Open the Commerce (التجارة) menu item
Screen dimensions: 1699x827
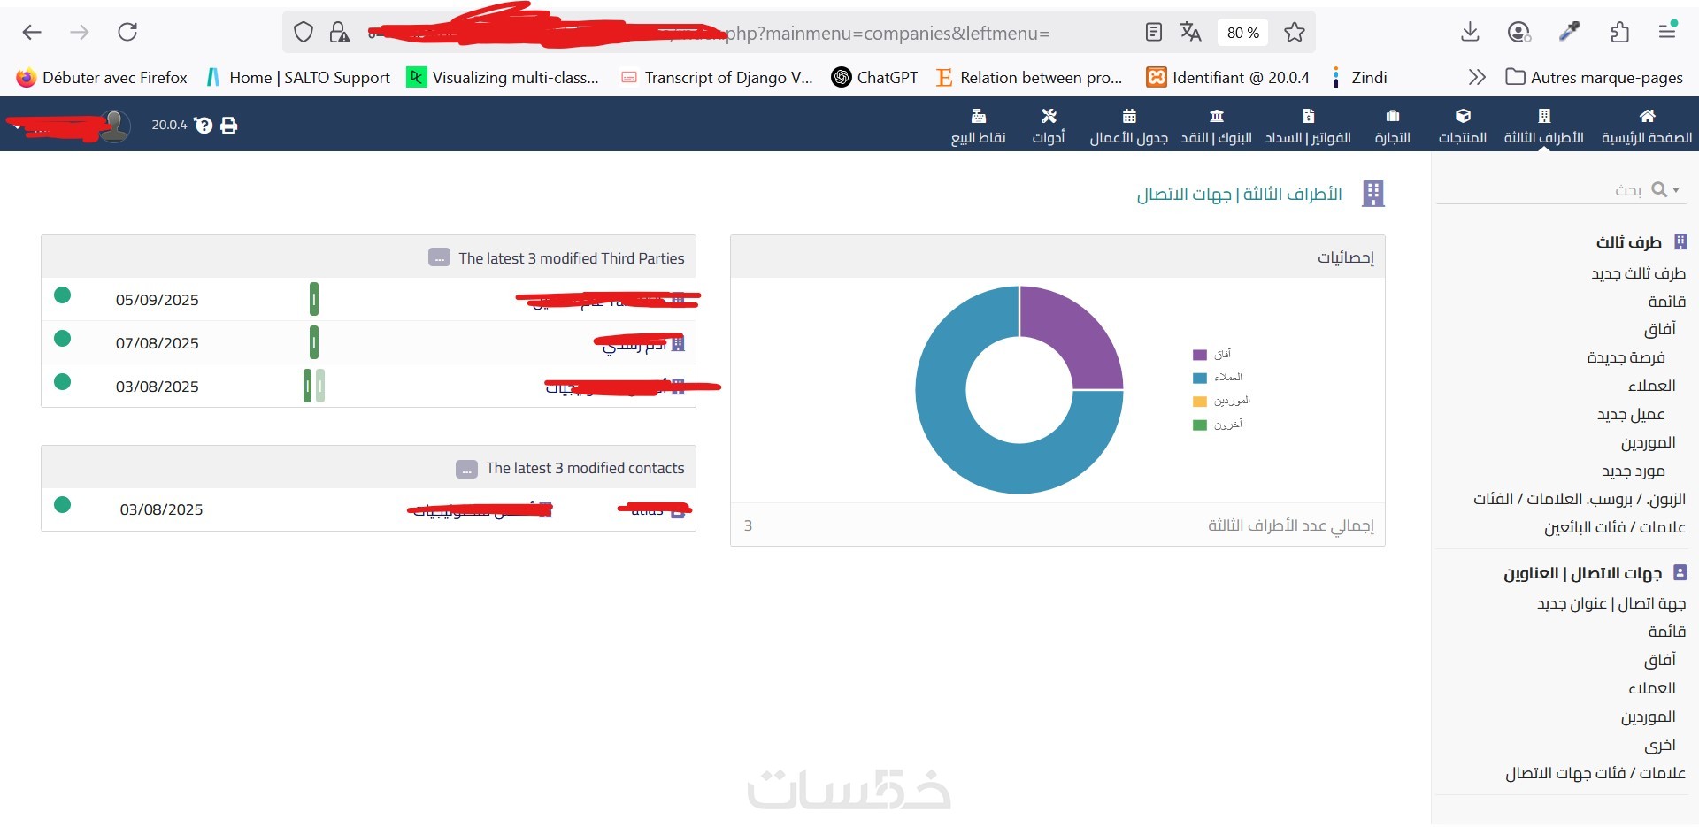[x=1392, y=126]
